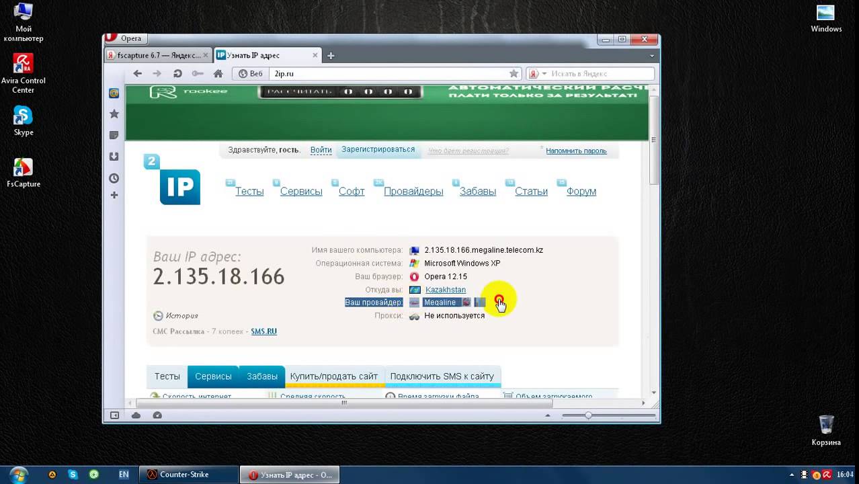The image size is (859, 484).
Task: Switch to Counter-Strike in taskbar
Action: (189, 475)
